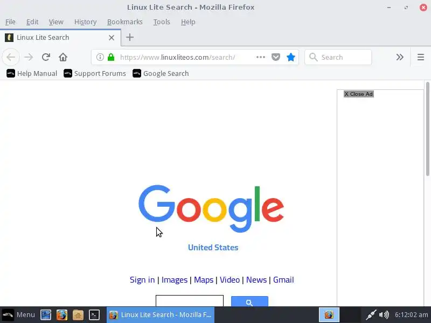Expand the toolbar overflow chevron
Viewport: 431px width, 323px height.
400,57
